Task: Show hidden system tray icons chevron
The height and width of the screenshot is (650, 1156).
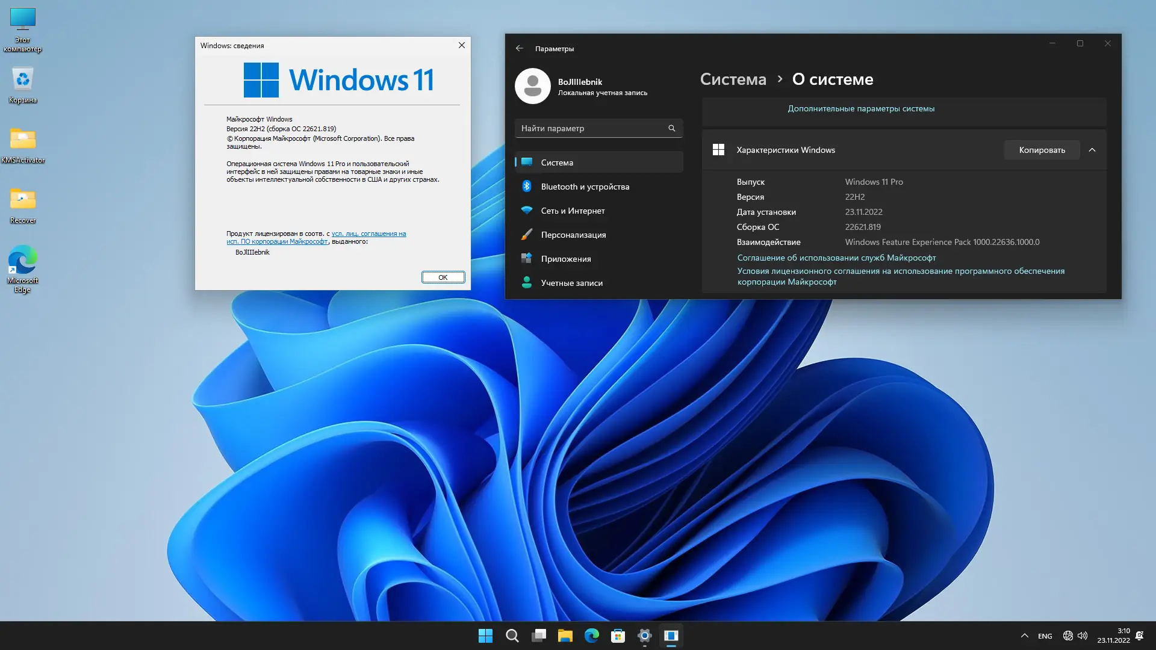Action: (1024, 636)
